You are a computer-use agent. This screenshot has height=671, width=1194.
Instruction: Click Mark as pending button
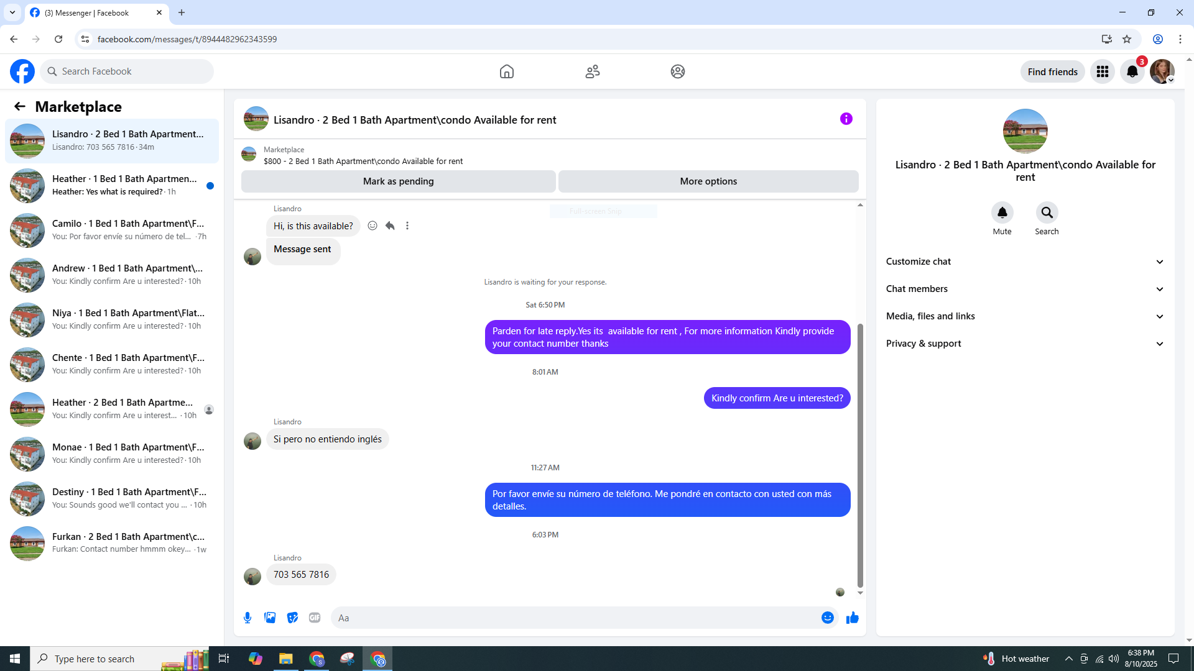pyautogui.click(x=398, y=181)
